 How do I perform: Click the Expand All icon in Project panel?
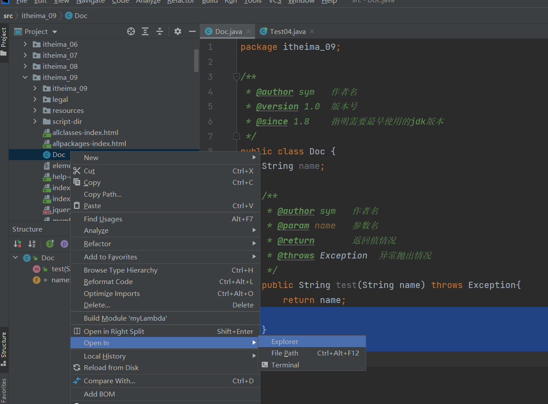(x=145, y=31)
